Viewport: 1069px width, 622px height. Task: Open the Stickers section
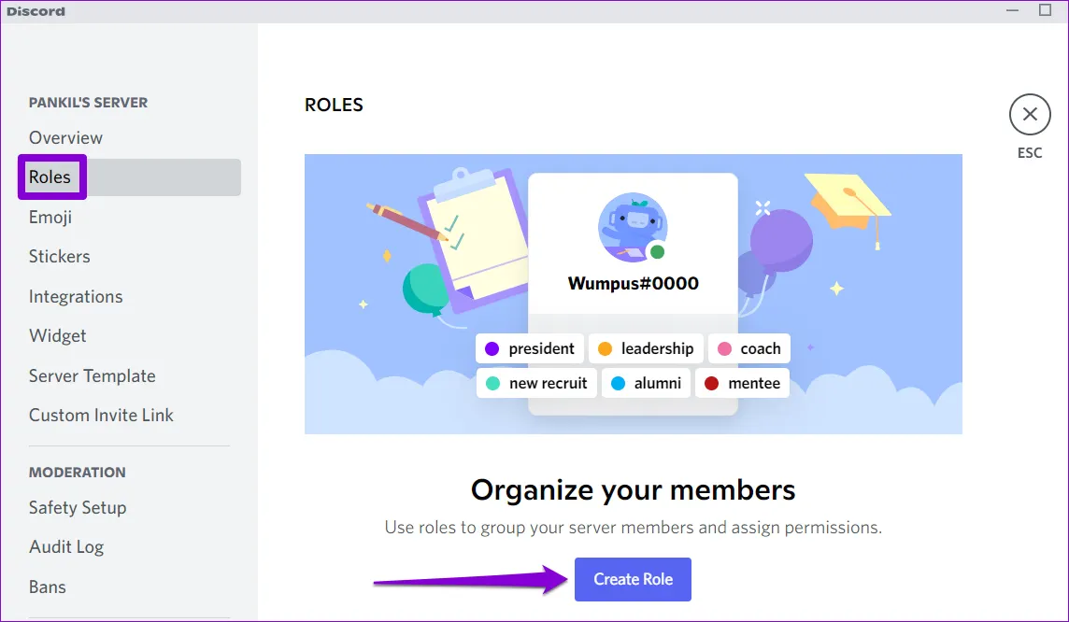tap(60, 257)
